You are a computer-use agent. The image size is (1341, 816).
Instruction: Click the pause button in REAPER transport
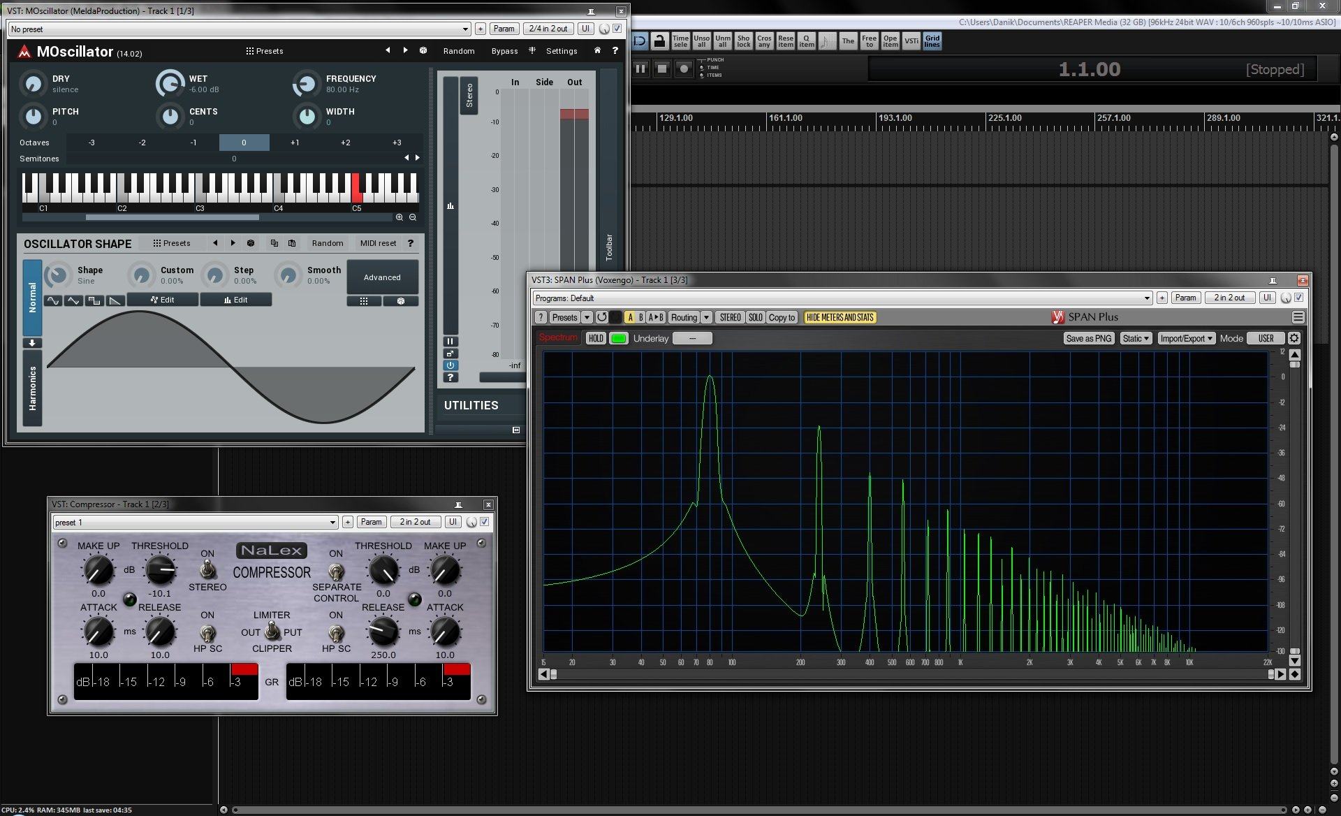(640, 68)
